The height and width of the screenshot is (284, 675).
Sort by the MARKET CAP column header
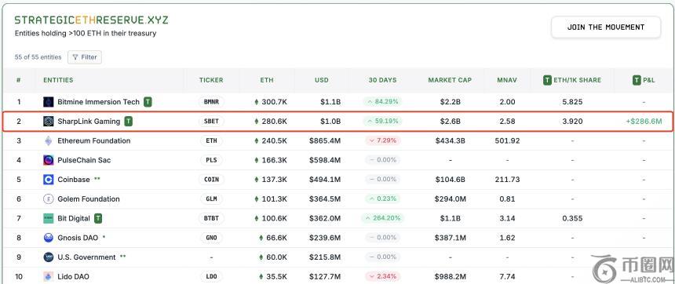(x=450, y=80)
